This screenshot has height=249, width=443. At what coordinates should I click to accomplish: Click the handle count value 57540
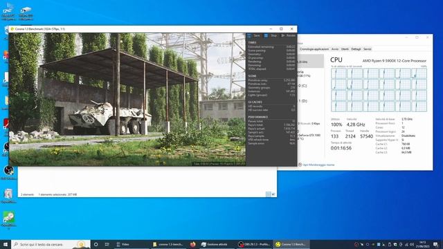tap(366, 136)
